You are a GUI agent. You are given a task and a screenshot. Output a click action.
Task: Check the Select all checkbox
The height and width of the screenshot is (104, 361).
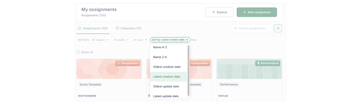click(78, 52)
